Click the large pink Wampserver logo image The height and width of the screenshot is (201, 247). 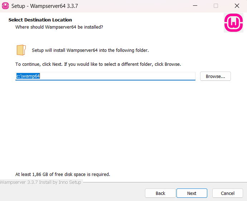[x=233, y=23]
